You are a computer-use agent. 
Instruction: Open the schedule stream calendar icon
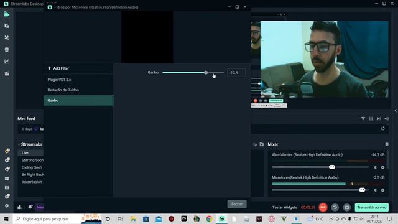(347, 207)
